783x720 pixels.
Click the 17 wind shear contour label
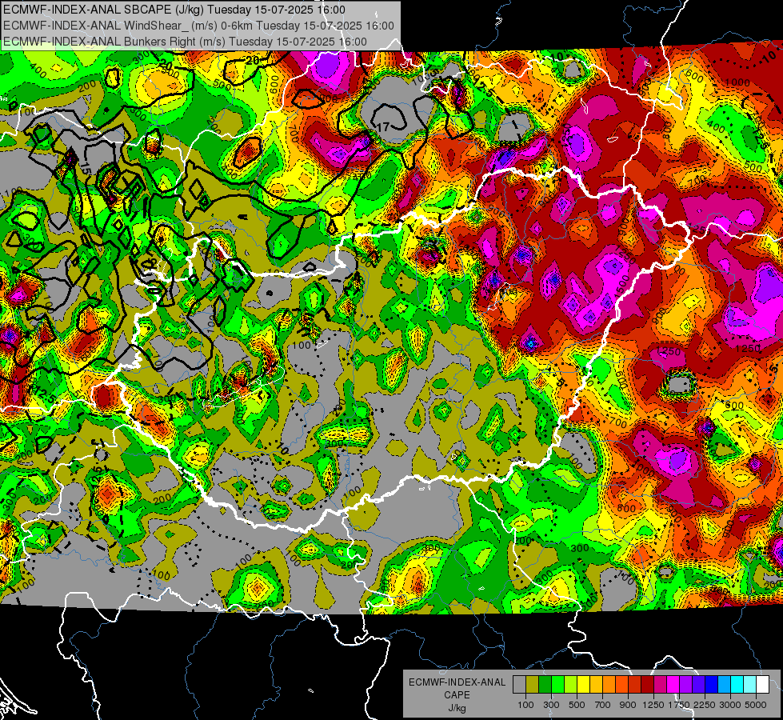pyautogui.click(x=383, y=127)
